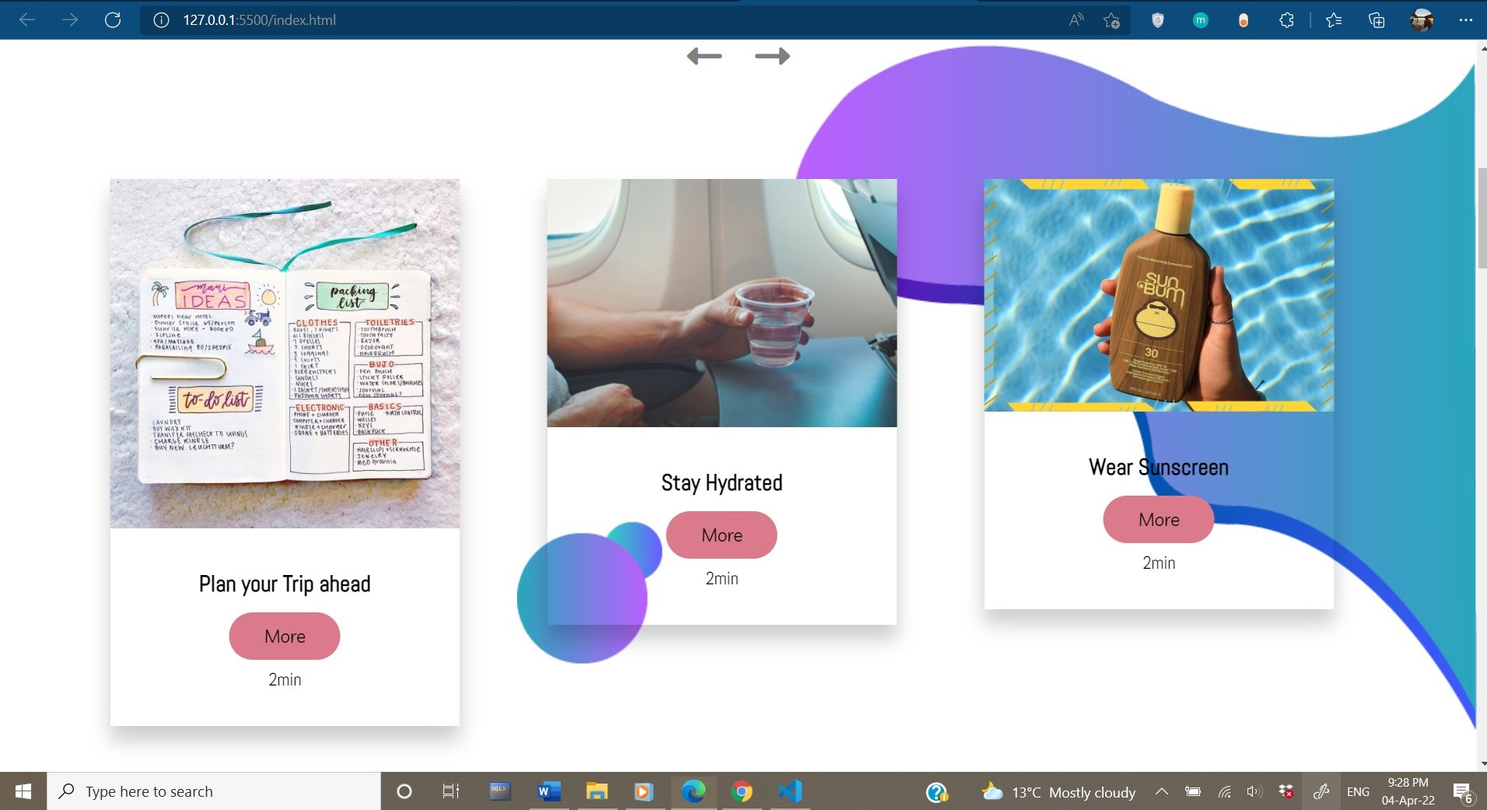Open the orange extension icon
The image size is (1487, 810).
(x=1244, y=20)
